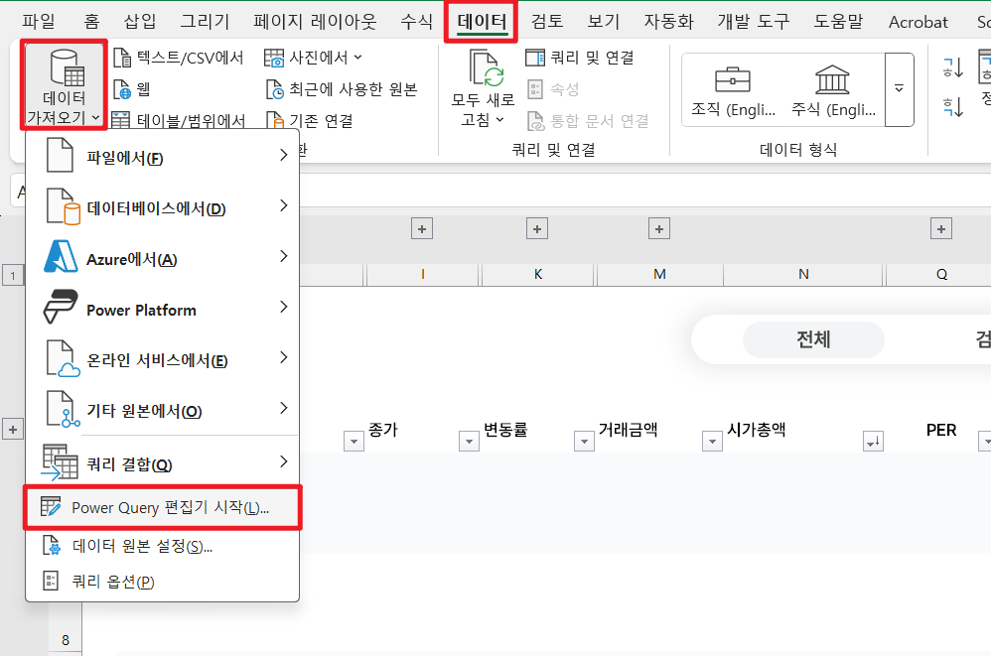
Task: Apply the 조직 (English) data type
Action: tap(732, 87)
